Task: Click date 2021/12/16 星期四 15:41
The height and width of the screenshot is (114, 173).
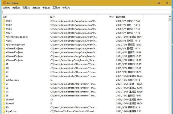Action: 129,37
